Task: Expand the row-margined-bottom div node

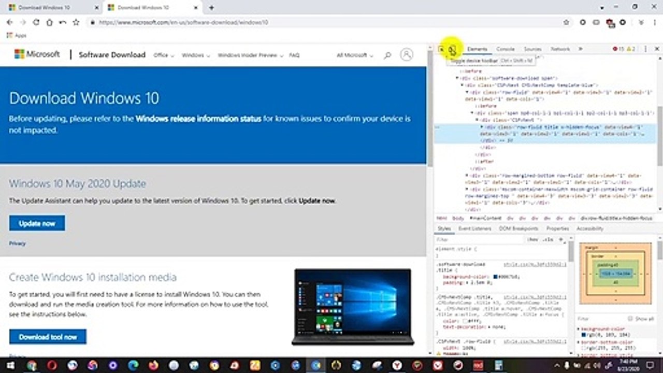Action: [467, 176]
